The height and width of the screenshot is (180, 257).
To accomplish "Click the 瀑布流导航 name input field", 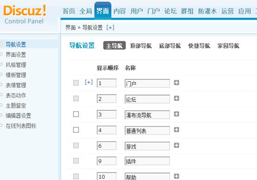I will [147, 115].
